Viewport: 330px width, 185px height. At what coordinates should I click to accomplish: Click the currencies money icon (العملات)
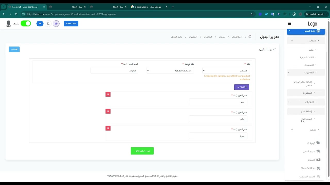point(318,160)
